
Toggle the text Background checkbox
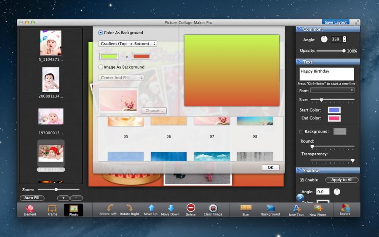tap(302, 131)
